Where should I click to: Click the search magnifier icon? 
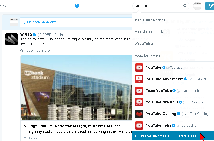(x=185, y=6)
